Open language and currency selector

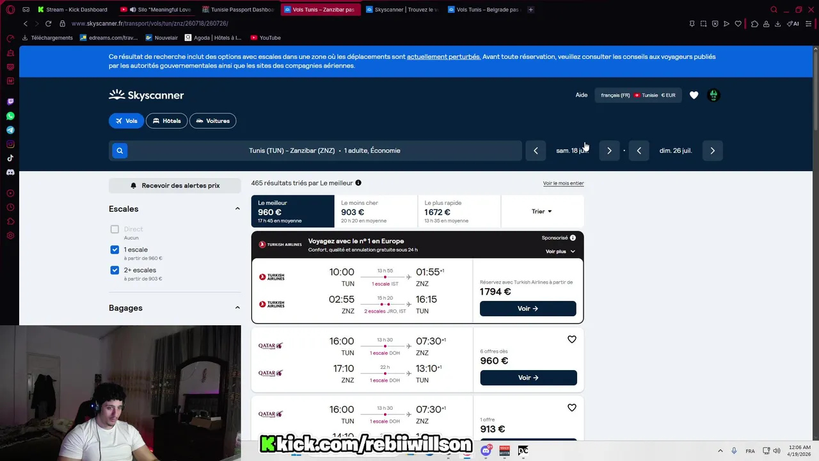(x=638, y=95)
